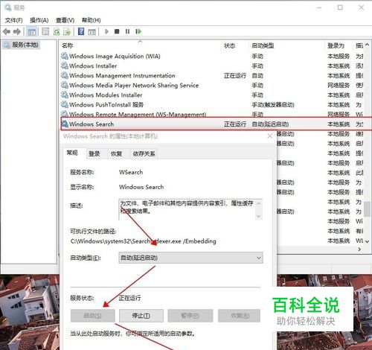Image resolution: width=372 pixels, height=350 pixels.
Task: Select the Windows Media Player Network Sharing icon
Action: 65,85
